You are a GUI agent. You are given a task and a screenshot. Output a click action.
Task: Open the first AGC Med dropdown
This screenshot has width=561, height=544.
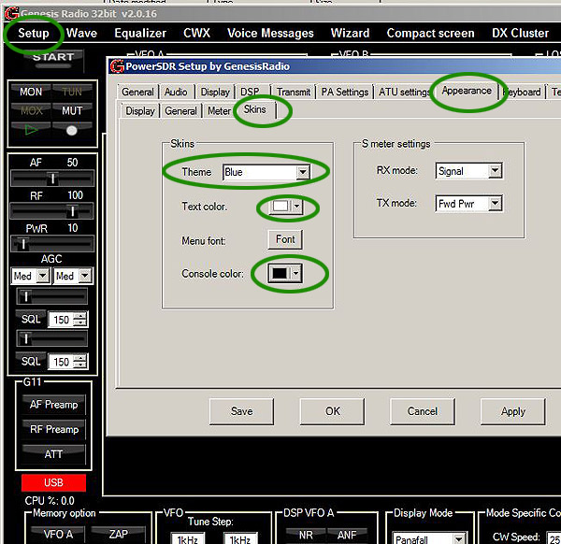(x=31, y=276)
